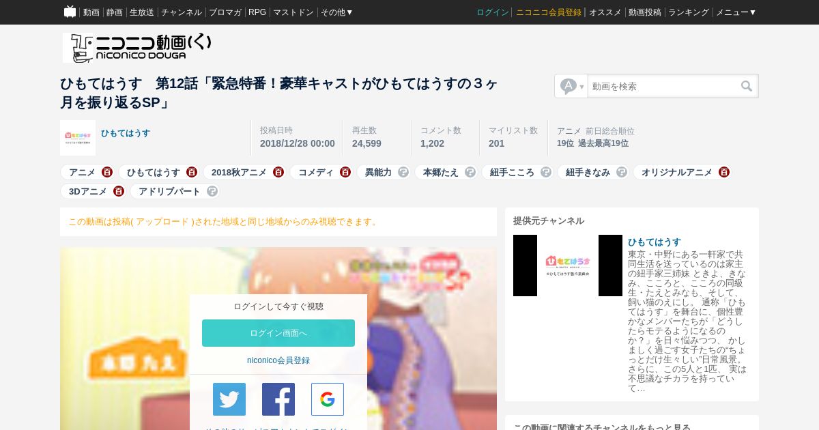Go to 動画 in top navigation

(x=91, y=12)
